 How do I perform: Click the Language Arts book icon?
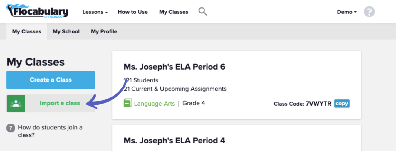point(128,103)
